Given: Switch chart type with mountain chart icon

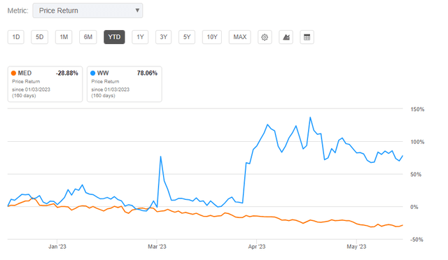Looking at the screenshot, I should click(286, 37).
